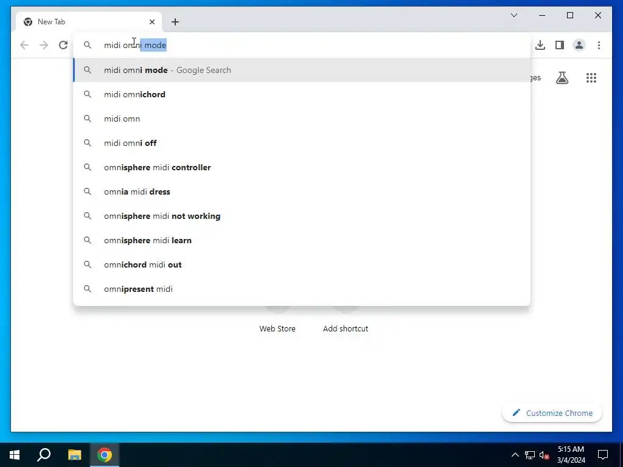
Task: Close the New Tab tab
Action: tap(151, 22)
